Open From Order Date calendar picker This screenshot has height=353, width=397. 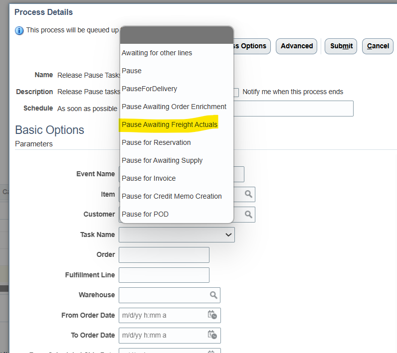[x=212, y=315]
